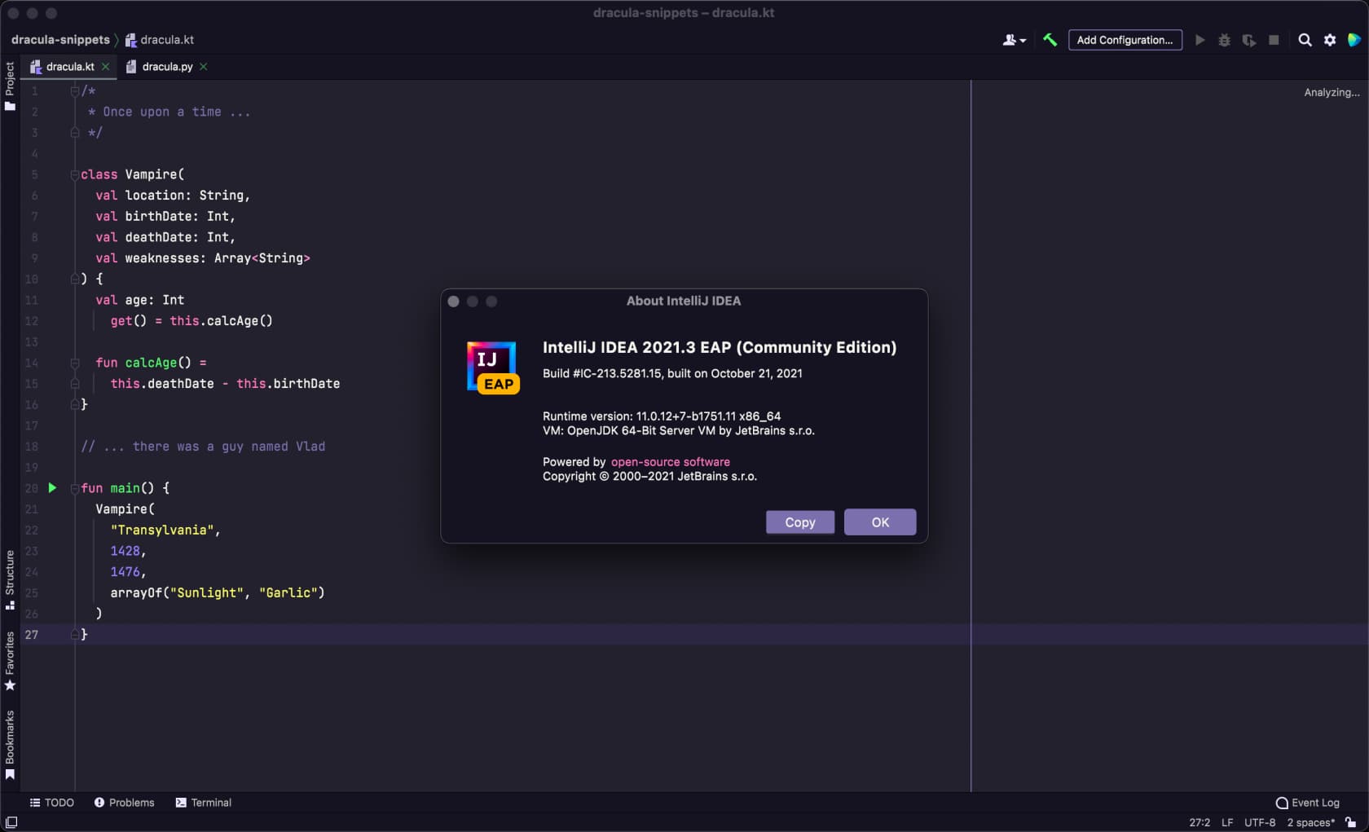Open the Terminal tool window tab
1369x832 pixels.
pyautogui.click(x=203, y=803)
